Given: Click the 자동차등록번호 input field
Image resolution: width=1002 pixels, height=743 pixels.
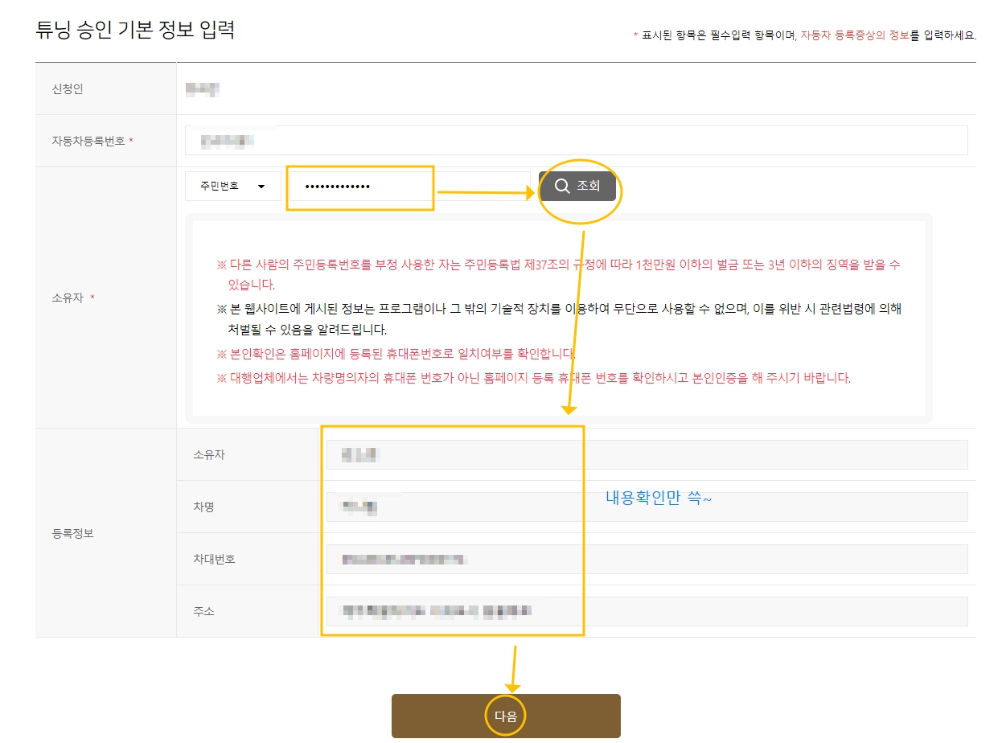Looking at the screenshot, I should (x=576, y=140).
